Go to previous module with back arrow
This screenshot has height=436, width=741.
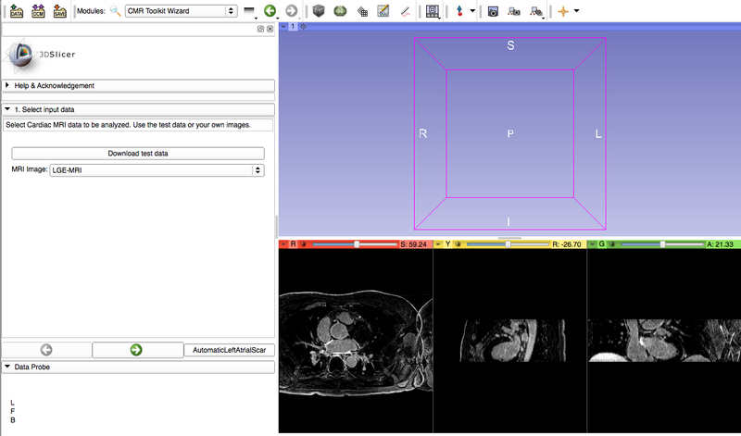click(x=270, y=11)
